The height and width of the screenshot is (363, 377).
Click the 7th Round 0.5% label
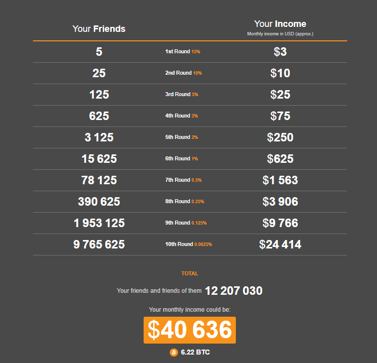point(184,180)
